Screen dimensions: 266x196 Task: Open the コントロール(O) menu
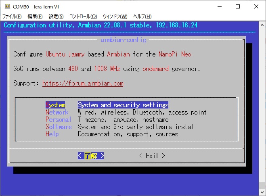click(83, 17)
